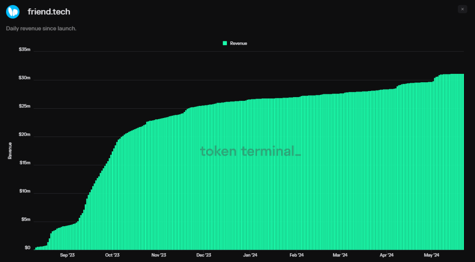Click the friend.tech logo icon
Screen dimensions: 475x262
coord(13,12)
